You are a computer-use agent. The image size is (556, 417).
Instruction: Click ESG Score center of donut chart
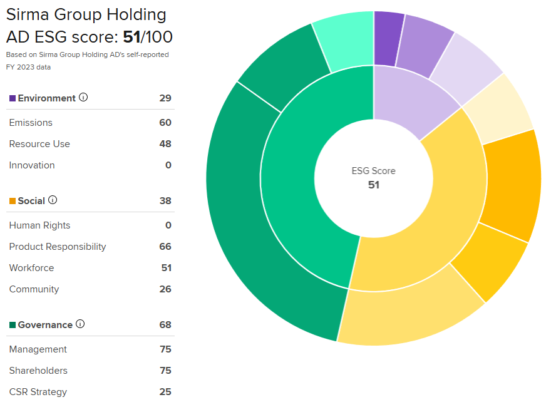[x=373, y=178]
